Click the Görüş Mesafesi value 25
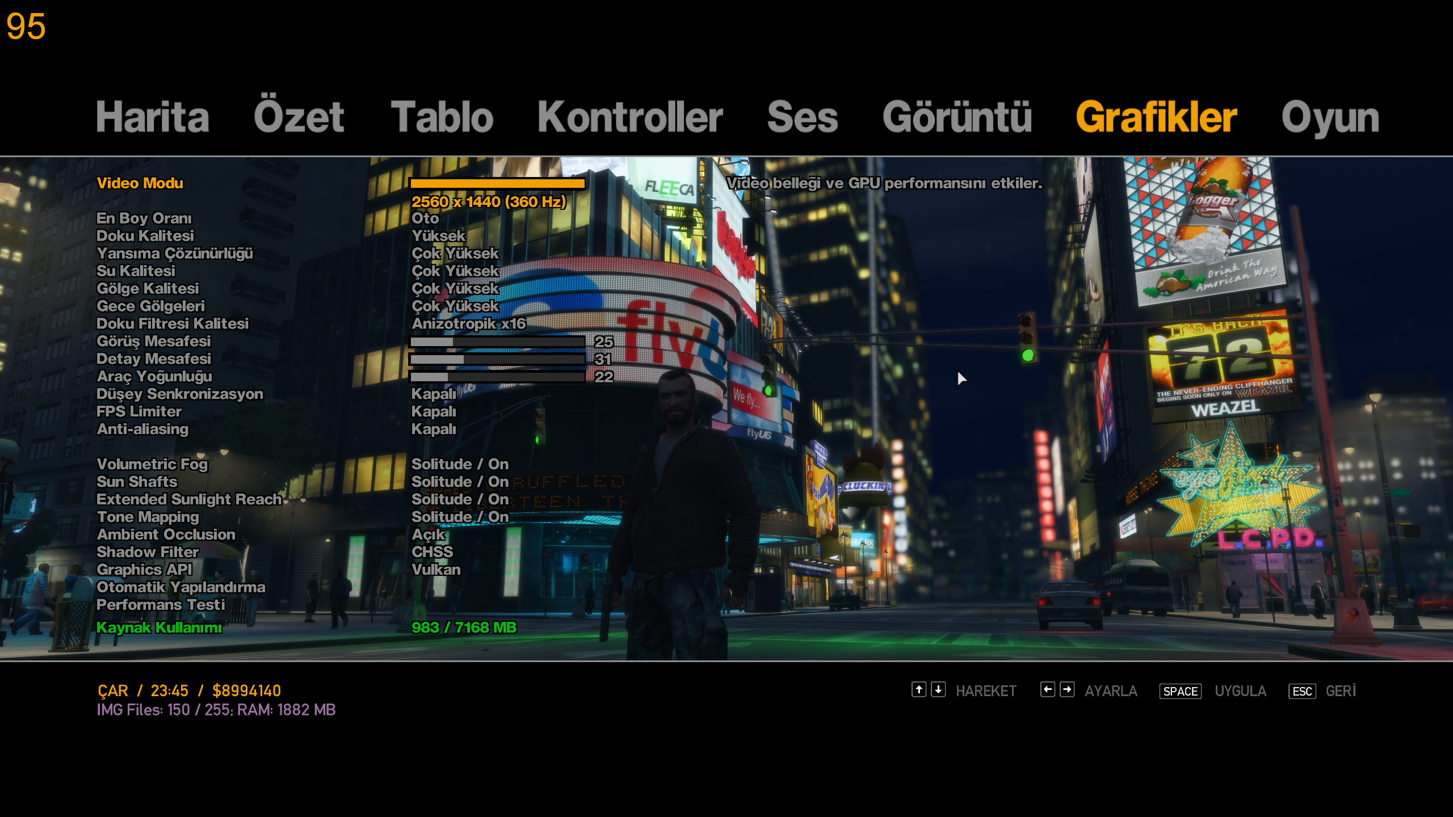This screenshot has width=1453, height=817. (x=603, y=342)
